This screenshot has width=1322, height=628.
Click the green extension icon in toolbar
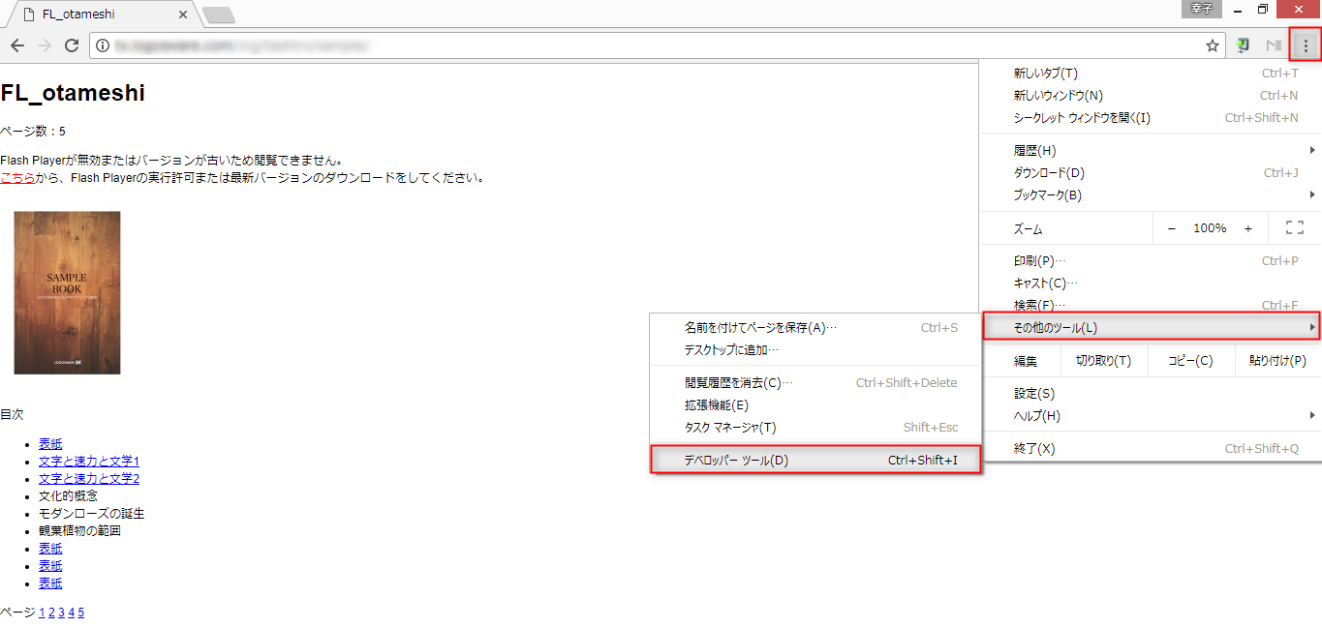pyautogui.click(x=1243, y=45)
